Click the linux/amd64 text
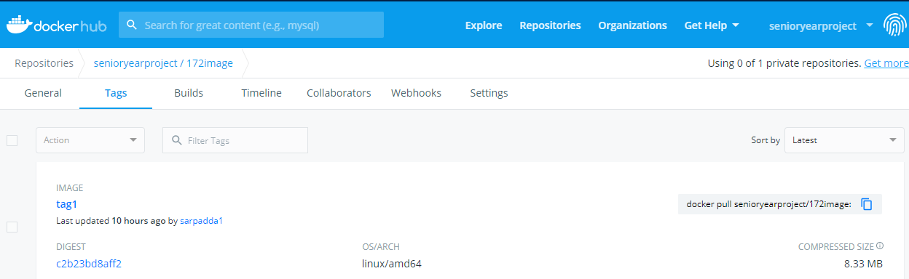Screen dimensions: 909x279 pos(392,264)
